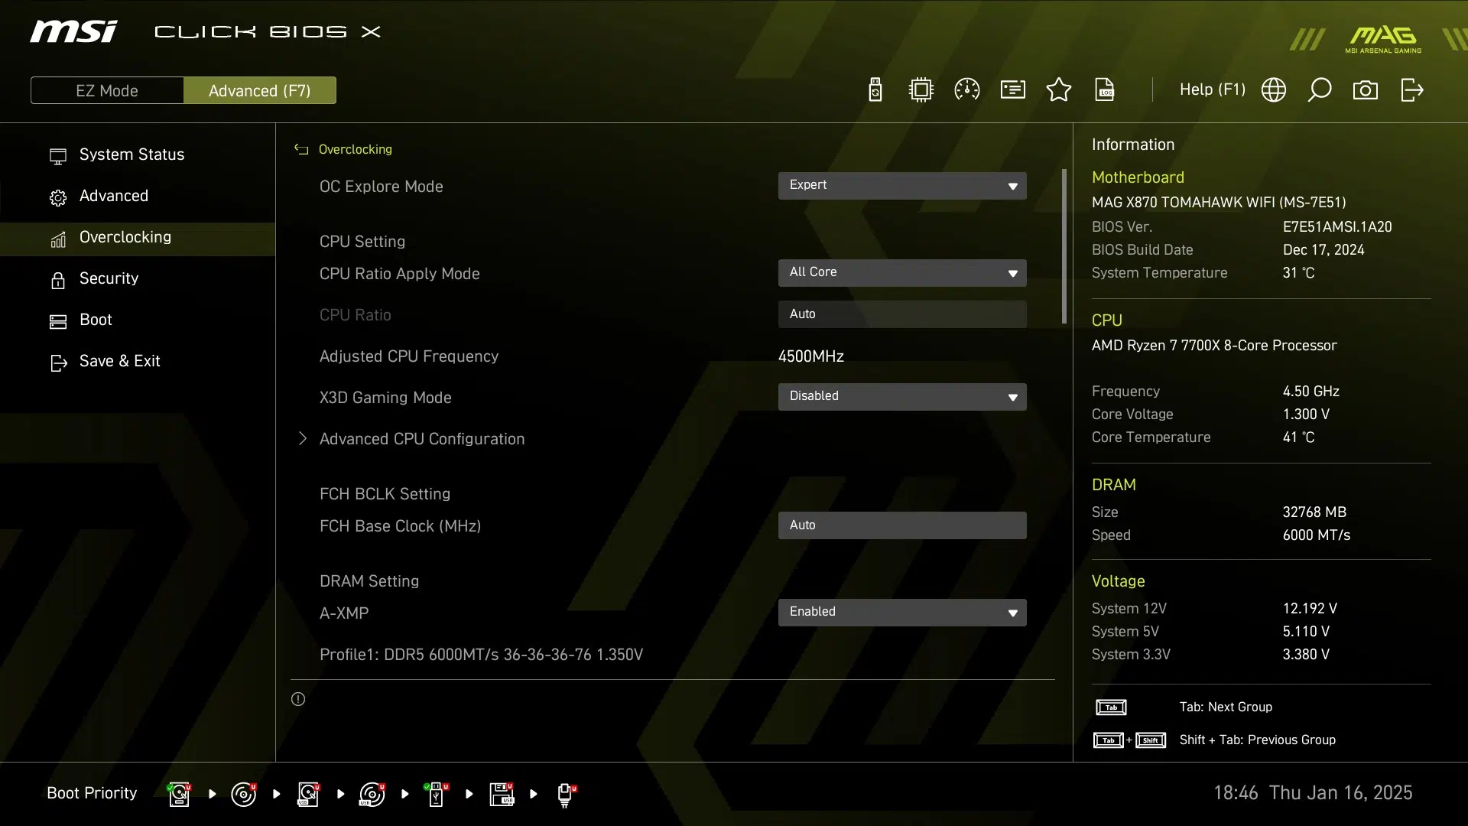Image resolution: width=1468 pixels, height=826 pixels.
Task: Take a screenshot with camera icon
Action: [1366, 90]
